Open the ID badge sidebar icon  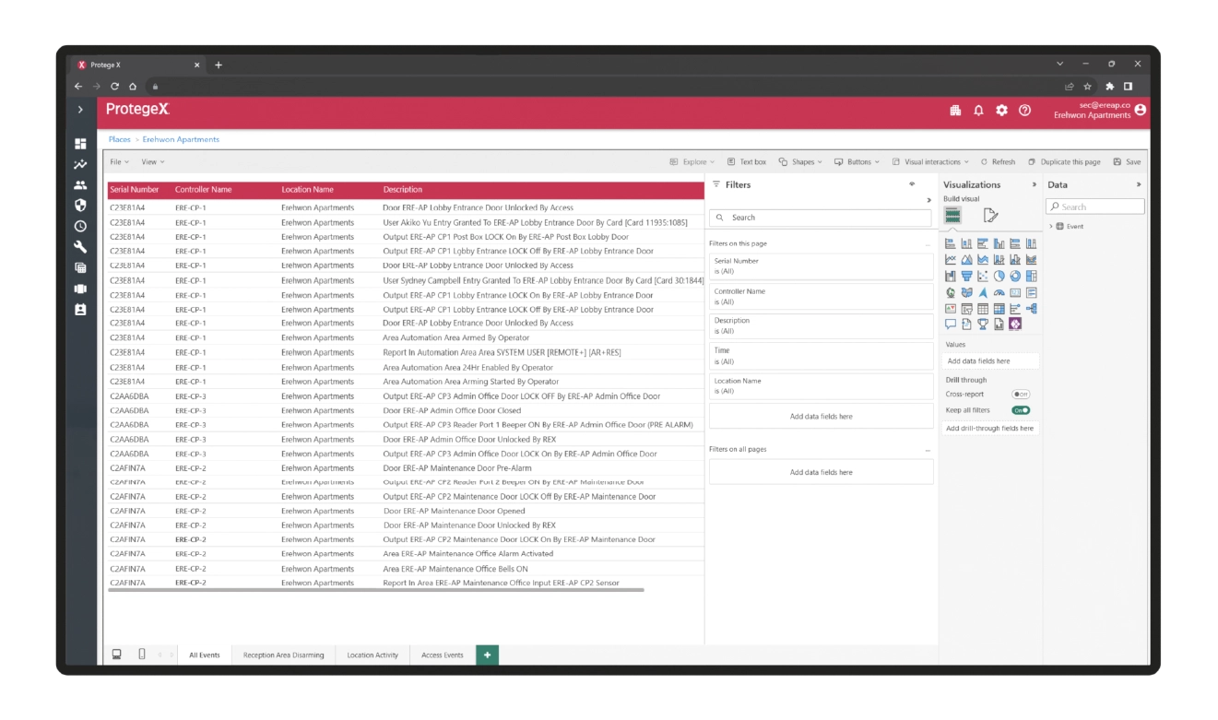(80, 310)
